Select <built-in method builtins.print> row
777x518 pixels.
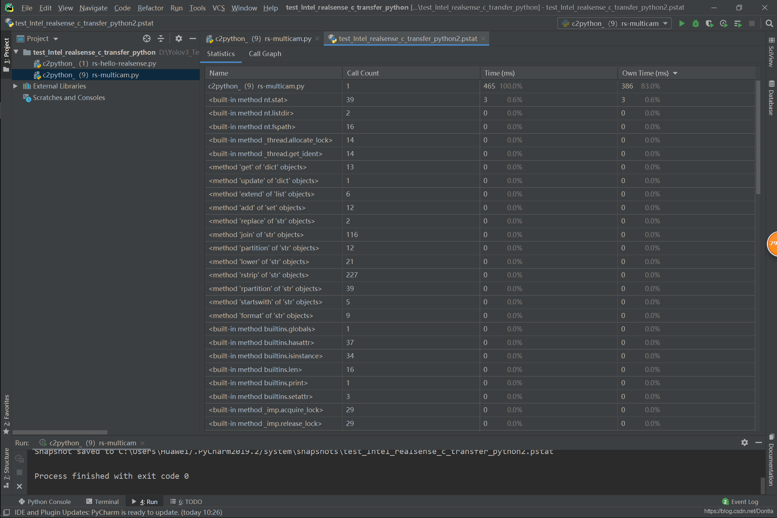[x=480, y=383]
